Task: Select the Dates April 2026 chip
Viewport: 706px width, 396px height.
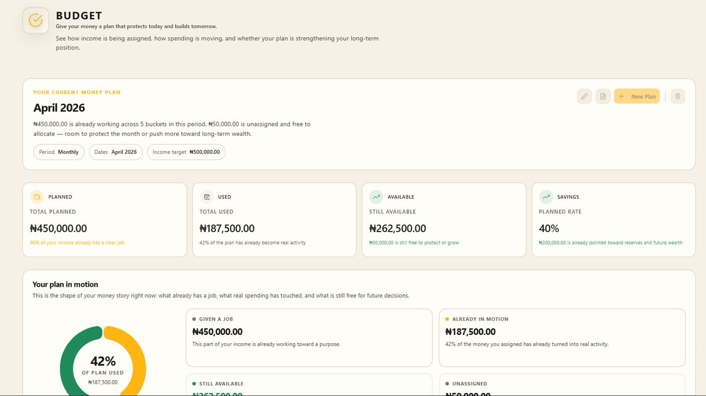Action: pos(115,152)
